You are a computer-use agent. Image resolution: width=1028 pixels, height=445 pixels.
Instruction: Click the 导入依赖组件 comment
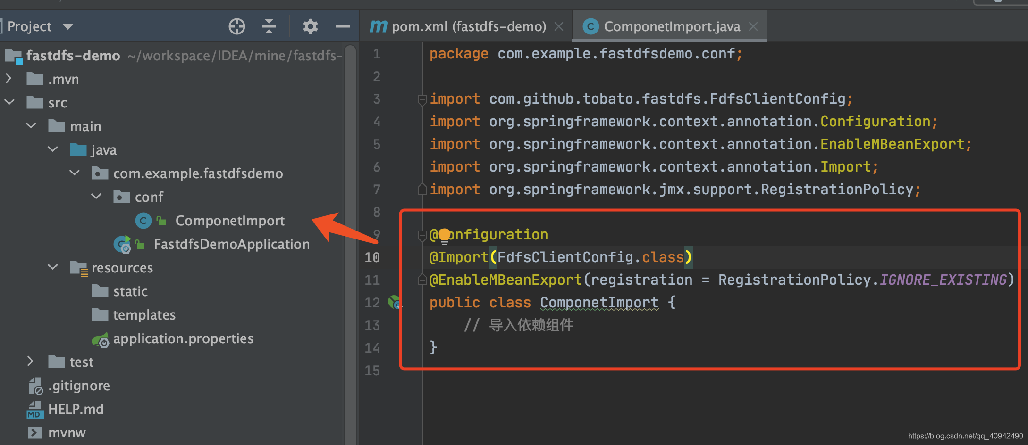click(x=518, y=325)
